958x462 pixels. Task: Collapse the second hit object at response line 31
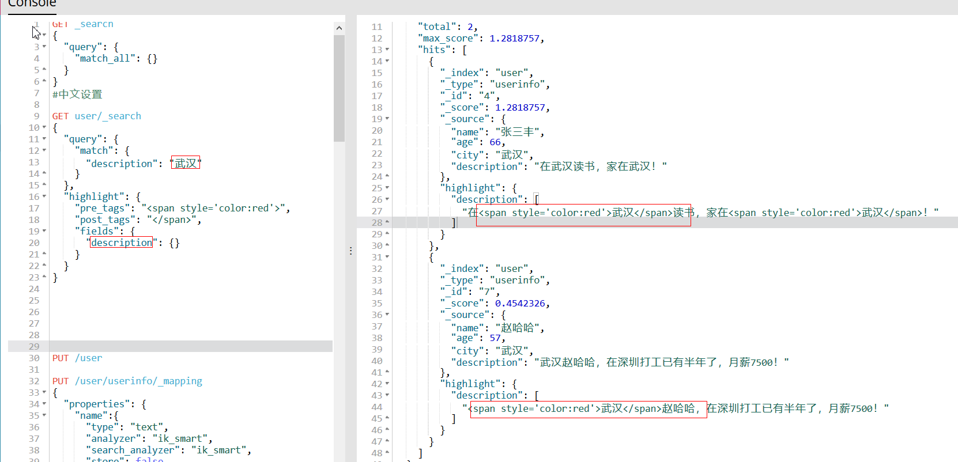tap(387, 257)
